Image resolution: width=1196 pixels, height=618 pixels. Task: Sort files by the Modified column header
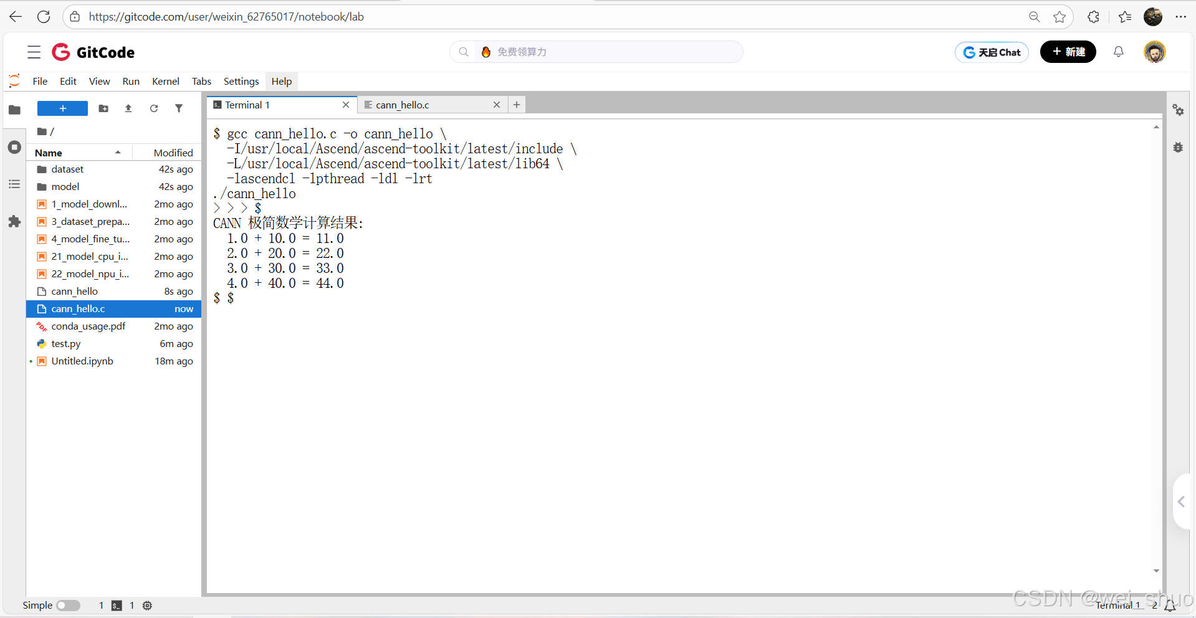(x=167, y=153)
